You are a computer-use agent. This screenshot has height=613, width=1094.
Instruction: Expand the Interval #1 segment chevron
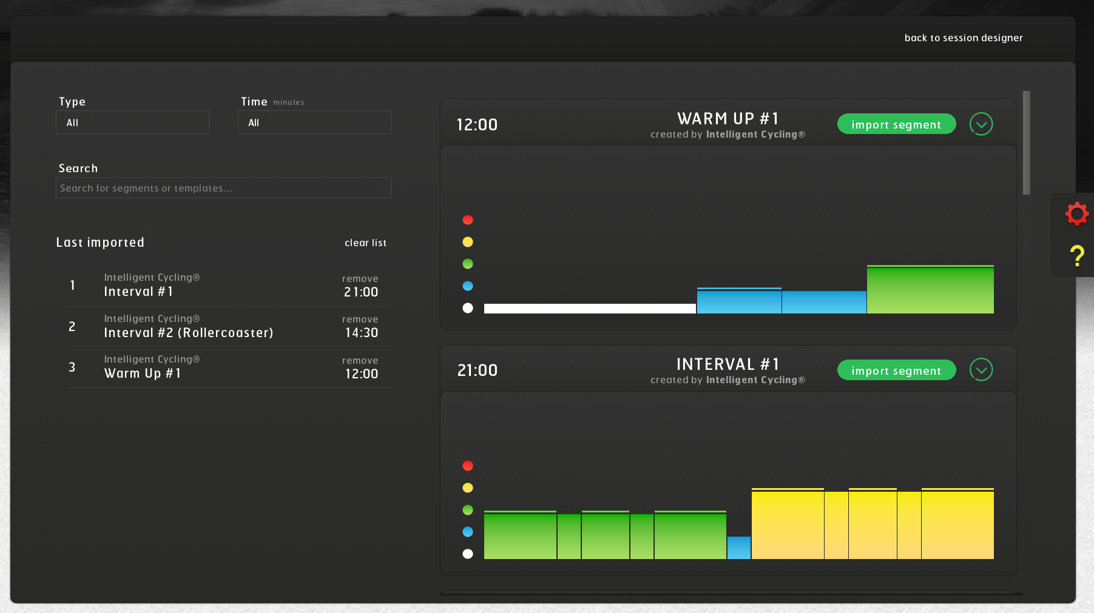click(x=981, y=369)
